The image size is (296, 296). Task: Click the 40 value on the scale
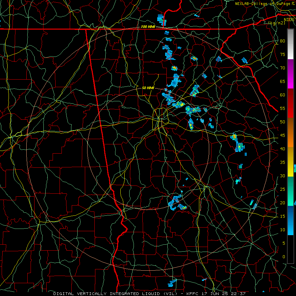click(283, 149)
